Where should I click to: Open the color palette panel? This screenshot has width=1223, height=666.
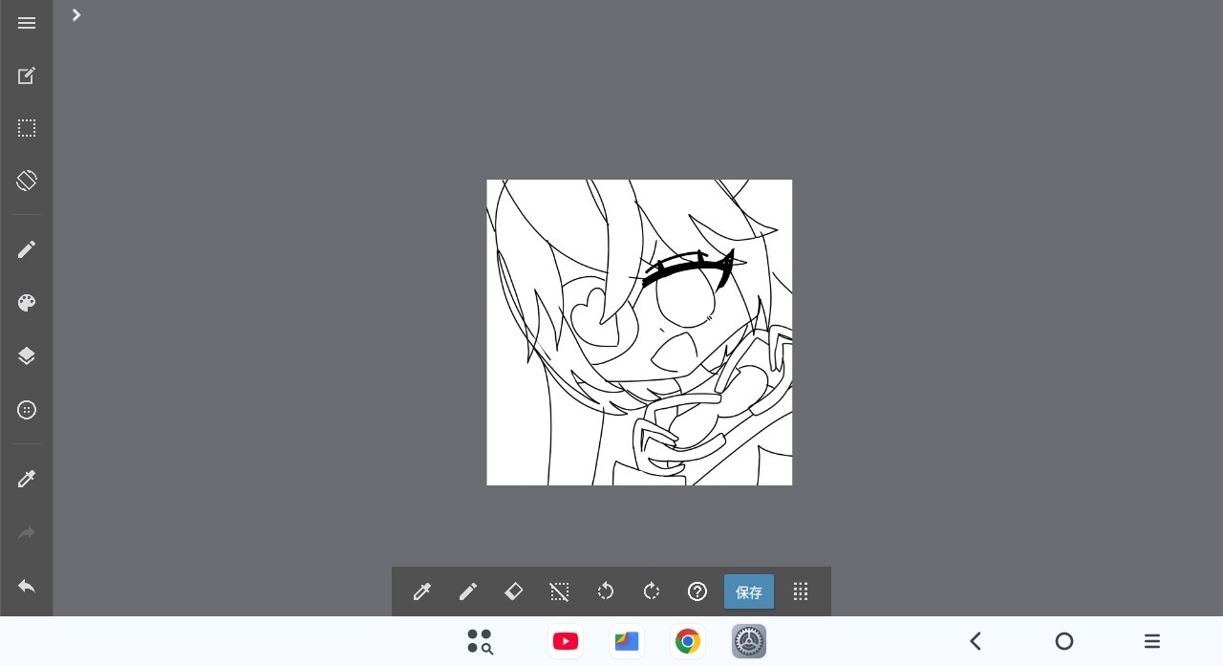point(27,303)
